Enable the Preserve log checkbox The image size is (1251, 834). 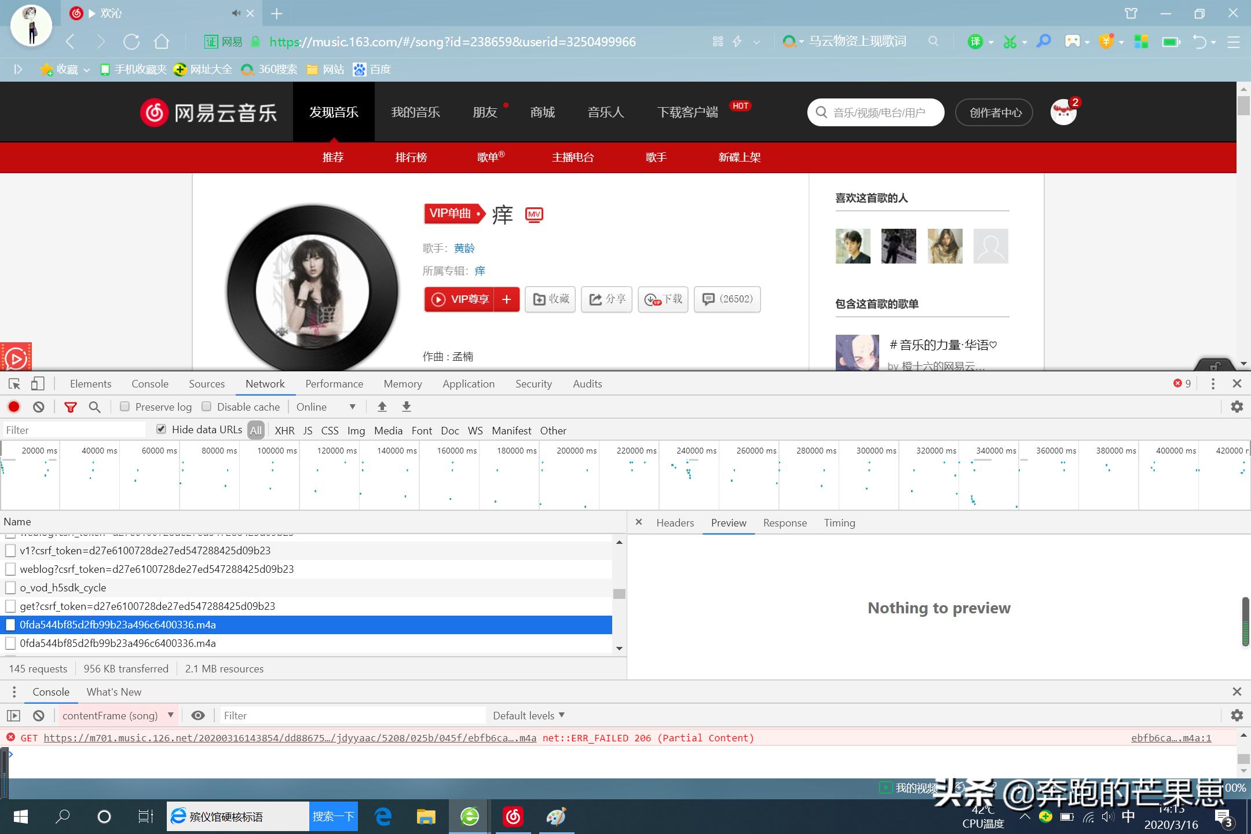pyautogui.click(x=125, y=407)
